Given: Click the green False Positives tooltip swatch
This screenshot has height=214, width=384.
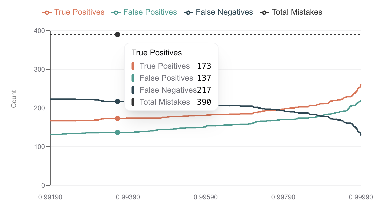Looking at the screenshot, I should tap(133, 78).
